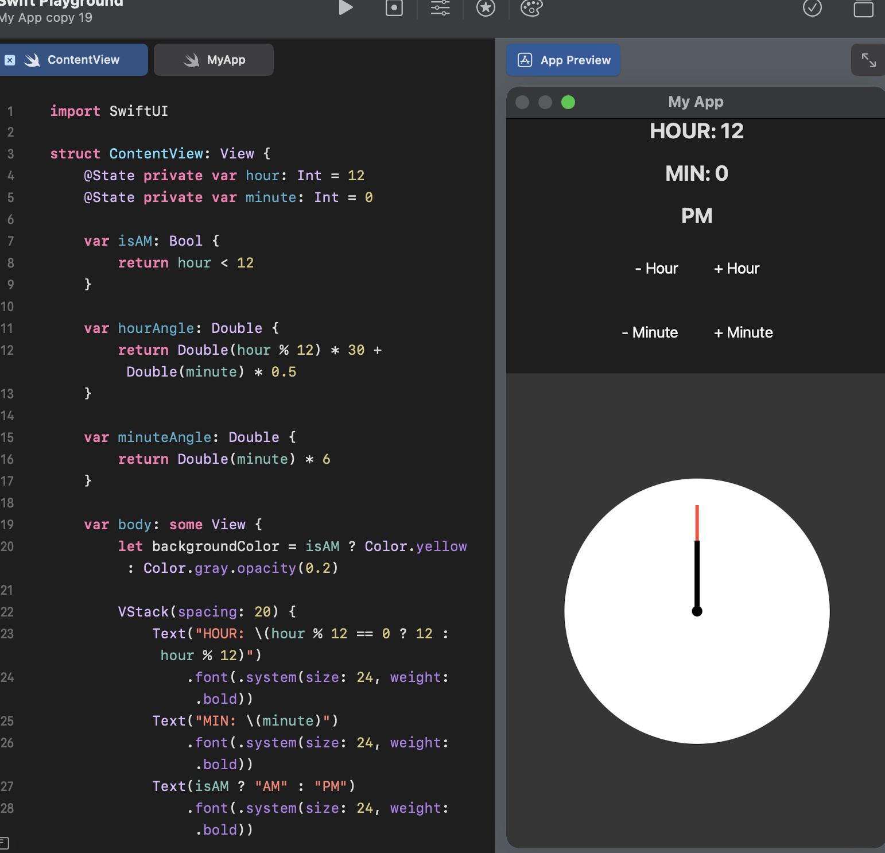
Task: Click the star badge icon in toolbar
Action: pos(486,8)
